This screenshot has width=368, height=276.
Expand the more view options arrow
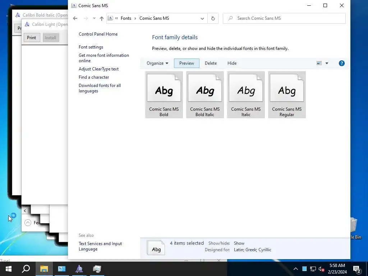click(x=327, y=63)
